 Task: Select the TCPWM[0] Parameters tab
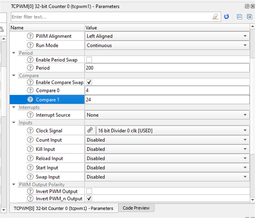[63, 209]
